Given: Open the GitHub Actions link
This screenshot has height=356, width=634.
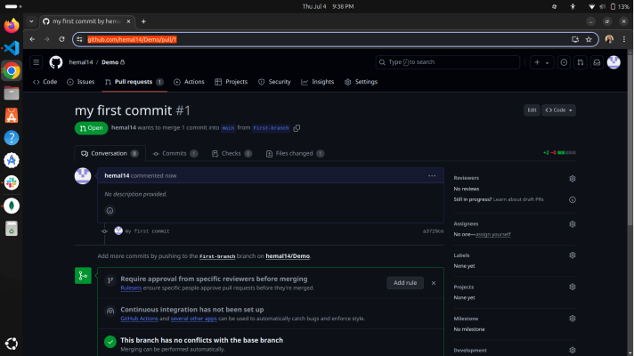Looking at the screenshot, I should (x=139, y=319).
